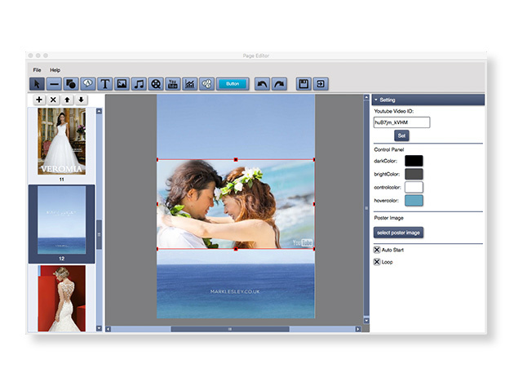This screenshot has height=386, width=514.
Task: Toggle the Auto Start checkbox
Action: [377, 249]
